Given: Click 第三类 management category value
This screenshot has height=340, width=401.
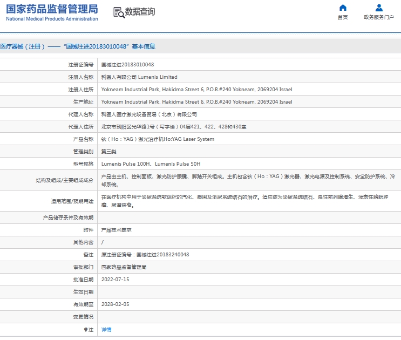Looking at the screenshot, I should pos(108,152).
